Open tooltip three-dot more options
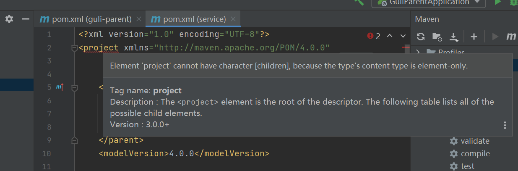The image size is (518, 171). 505,125
